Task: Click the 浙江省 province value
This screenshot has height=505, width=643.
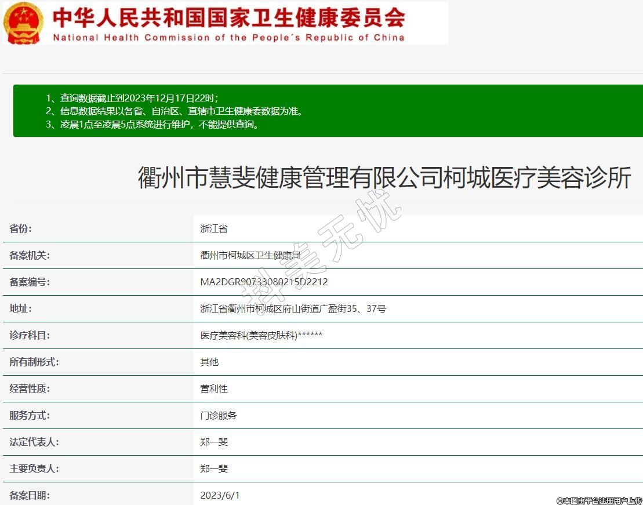Action: pos(214,228)
